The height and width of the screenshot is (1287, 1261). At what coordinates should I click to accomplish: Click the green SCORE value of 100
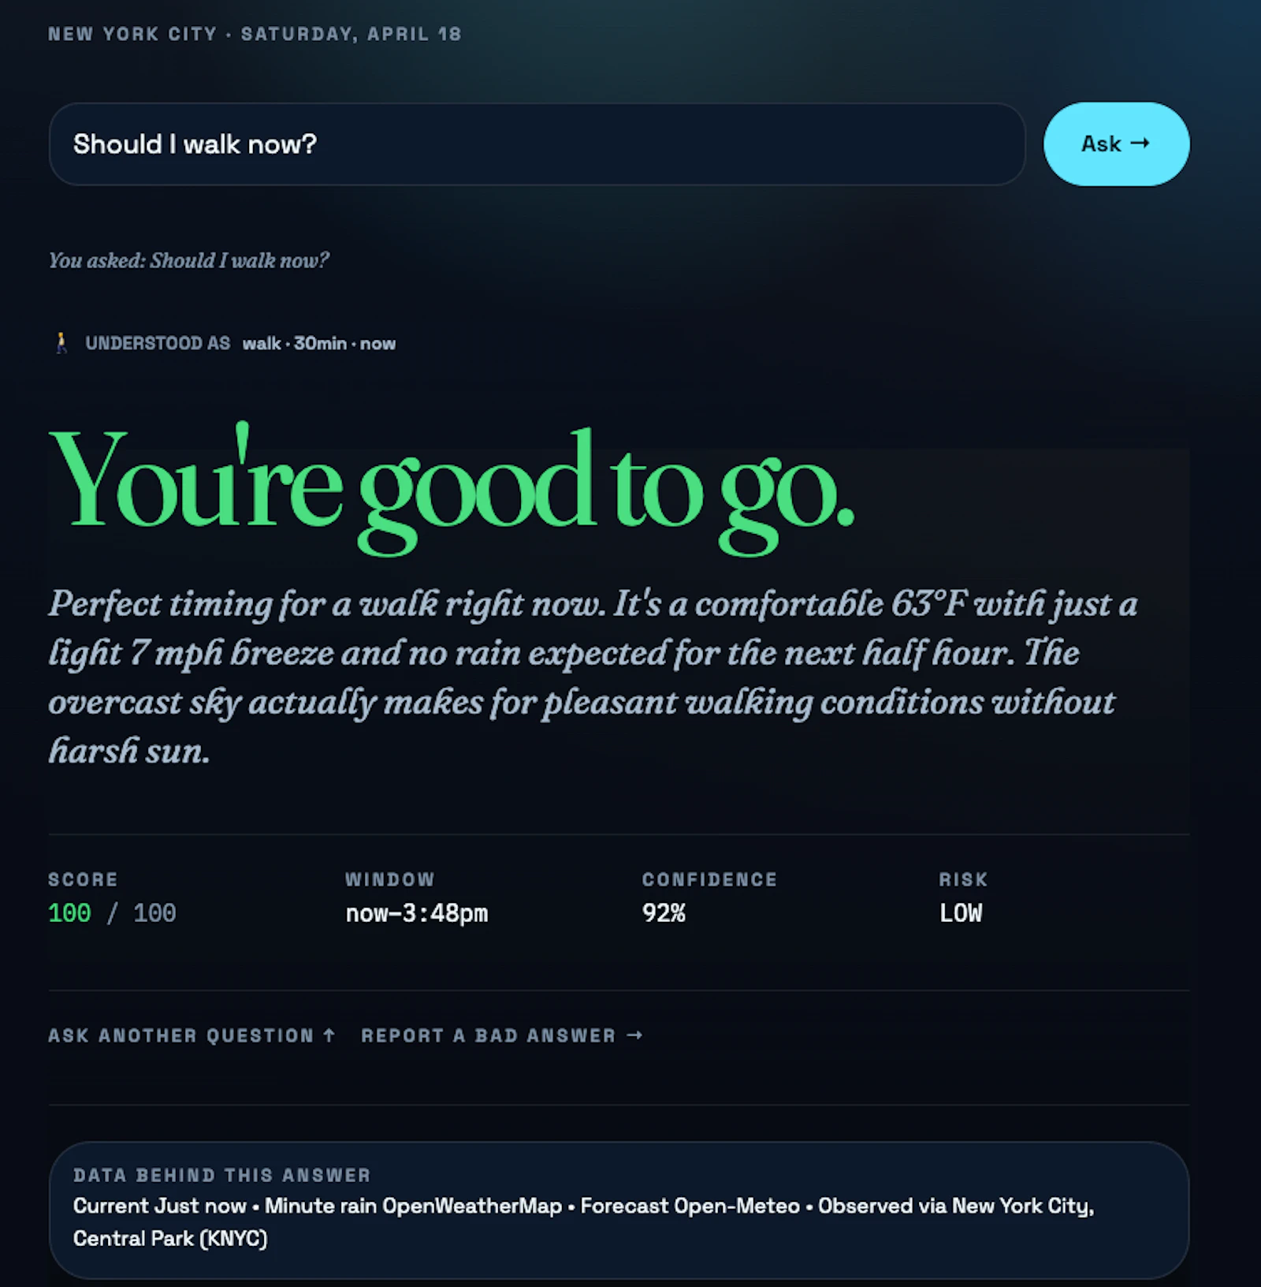coord(69,912)
